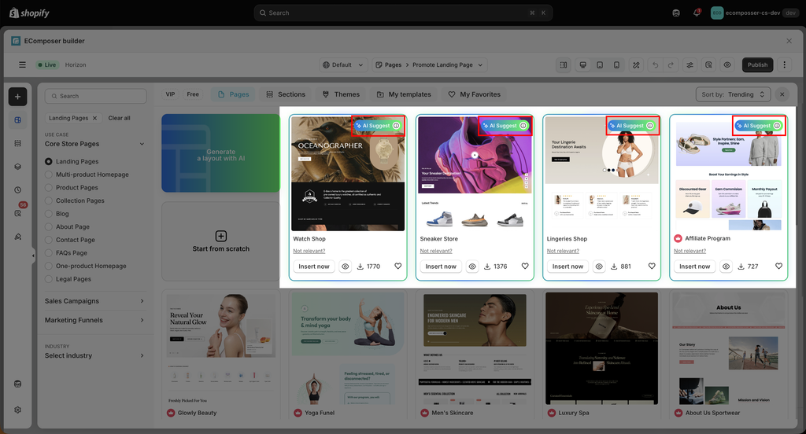This screenshot has height=434, width=806.
Task: Click the Publish button
Action: coord(757,64)
